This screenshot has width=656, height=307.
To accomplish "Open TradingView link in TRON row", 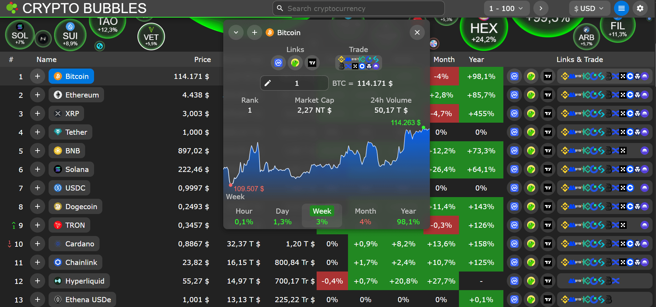I will (548, 225).
